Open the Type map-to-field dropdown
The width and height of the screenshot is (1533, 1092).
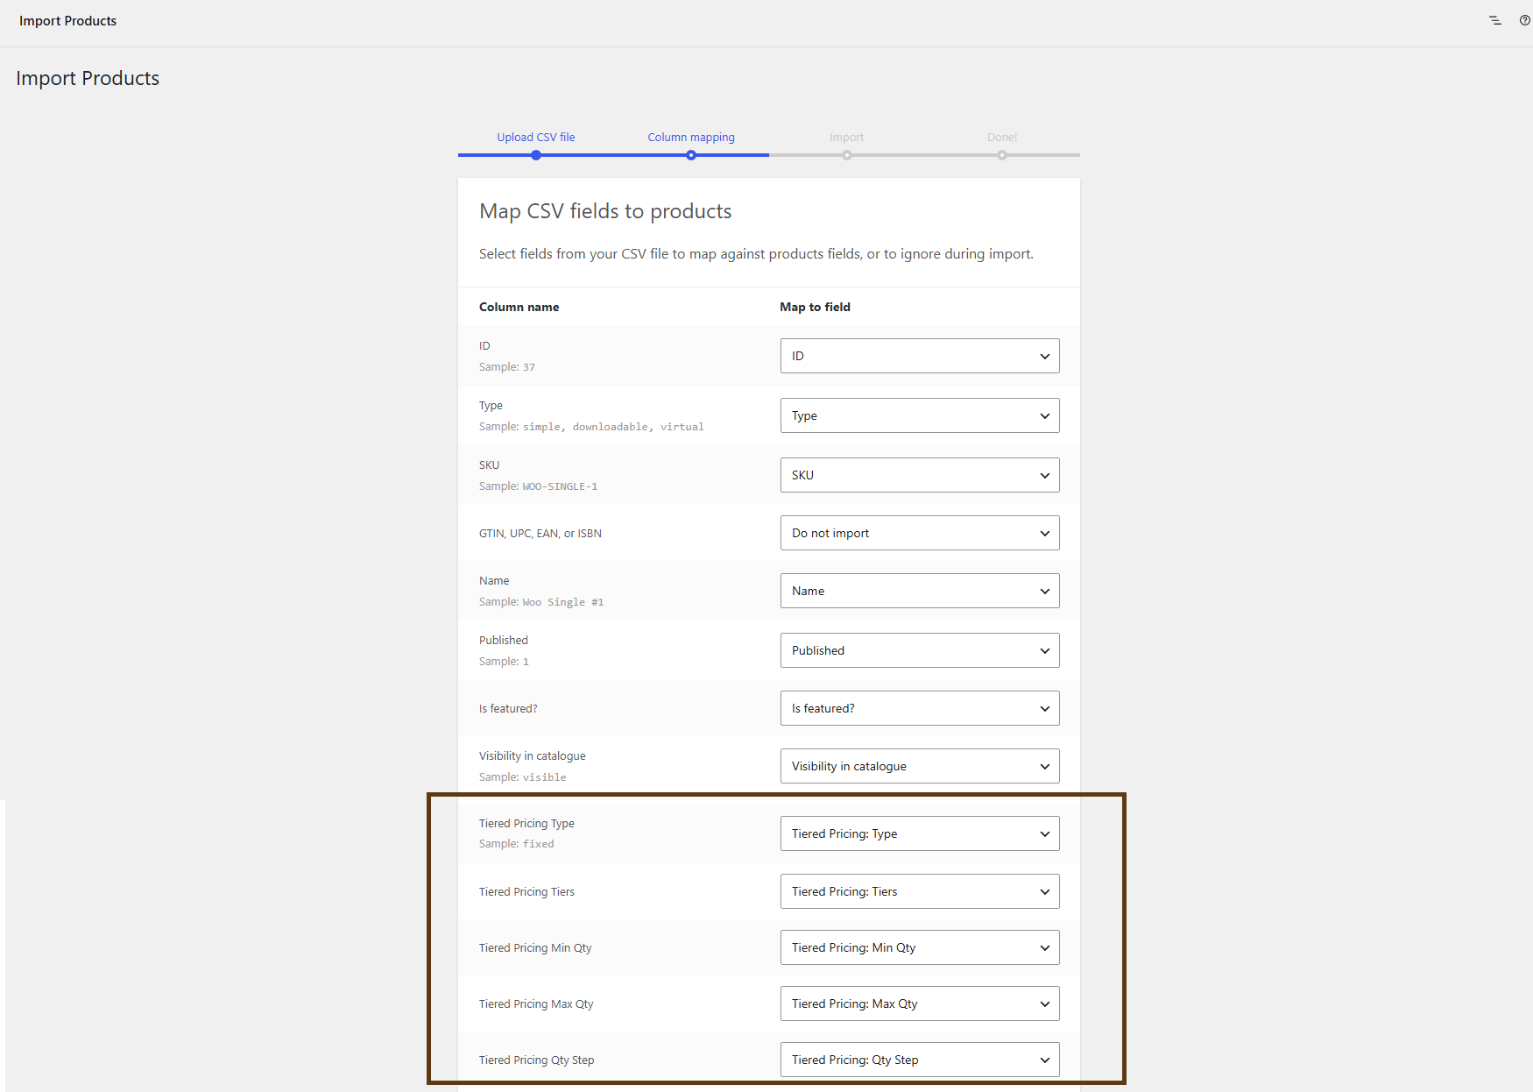tap(920, 415)
